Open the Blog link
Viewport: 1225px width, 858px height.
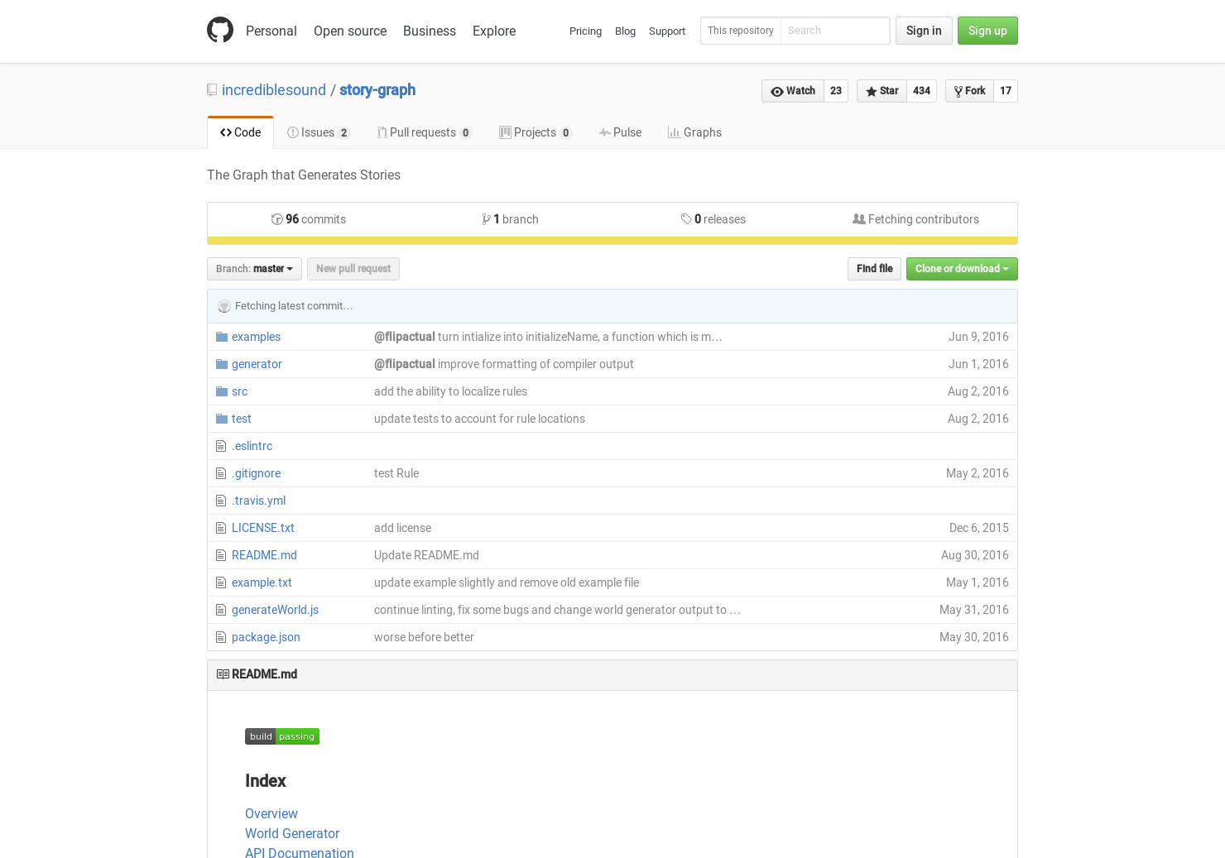tap(625, 31)
